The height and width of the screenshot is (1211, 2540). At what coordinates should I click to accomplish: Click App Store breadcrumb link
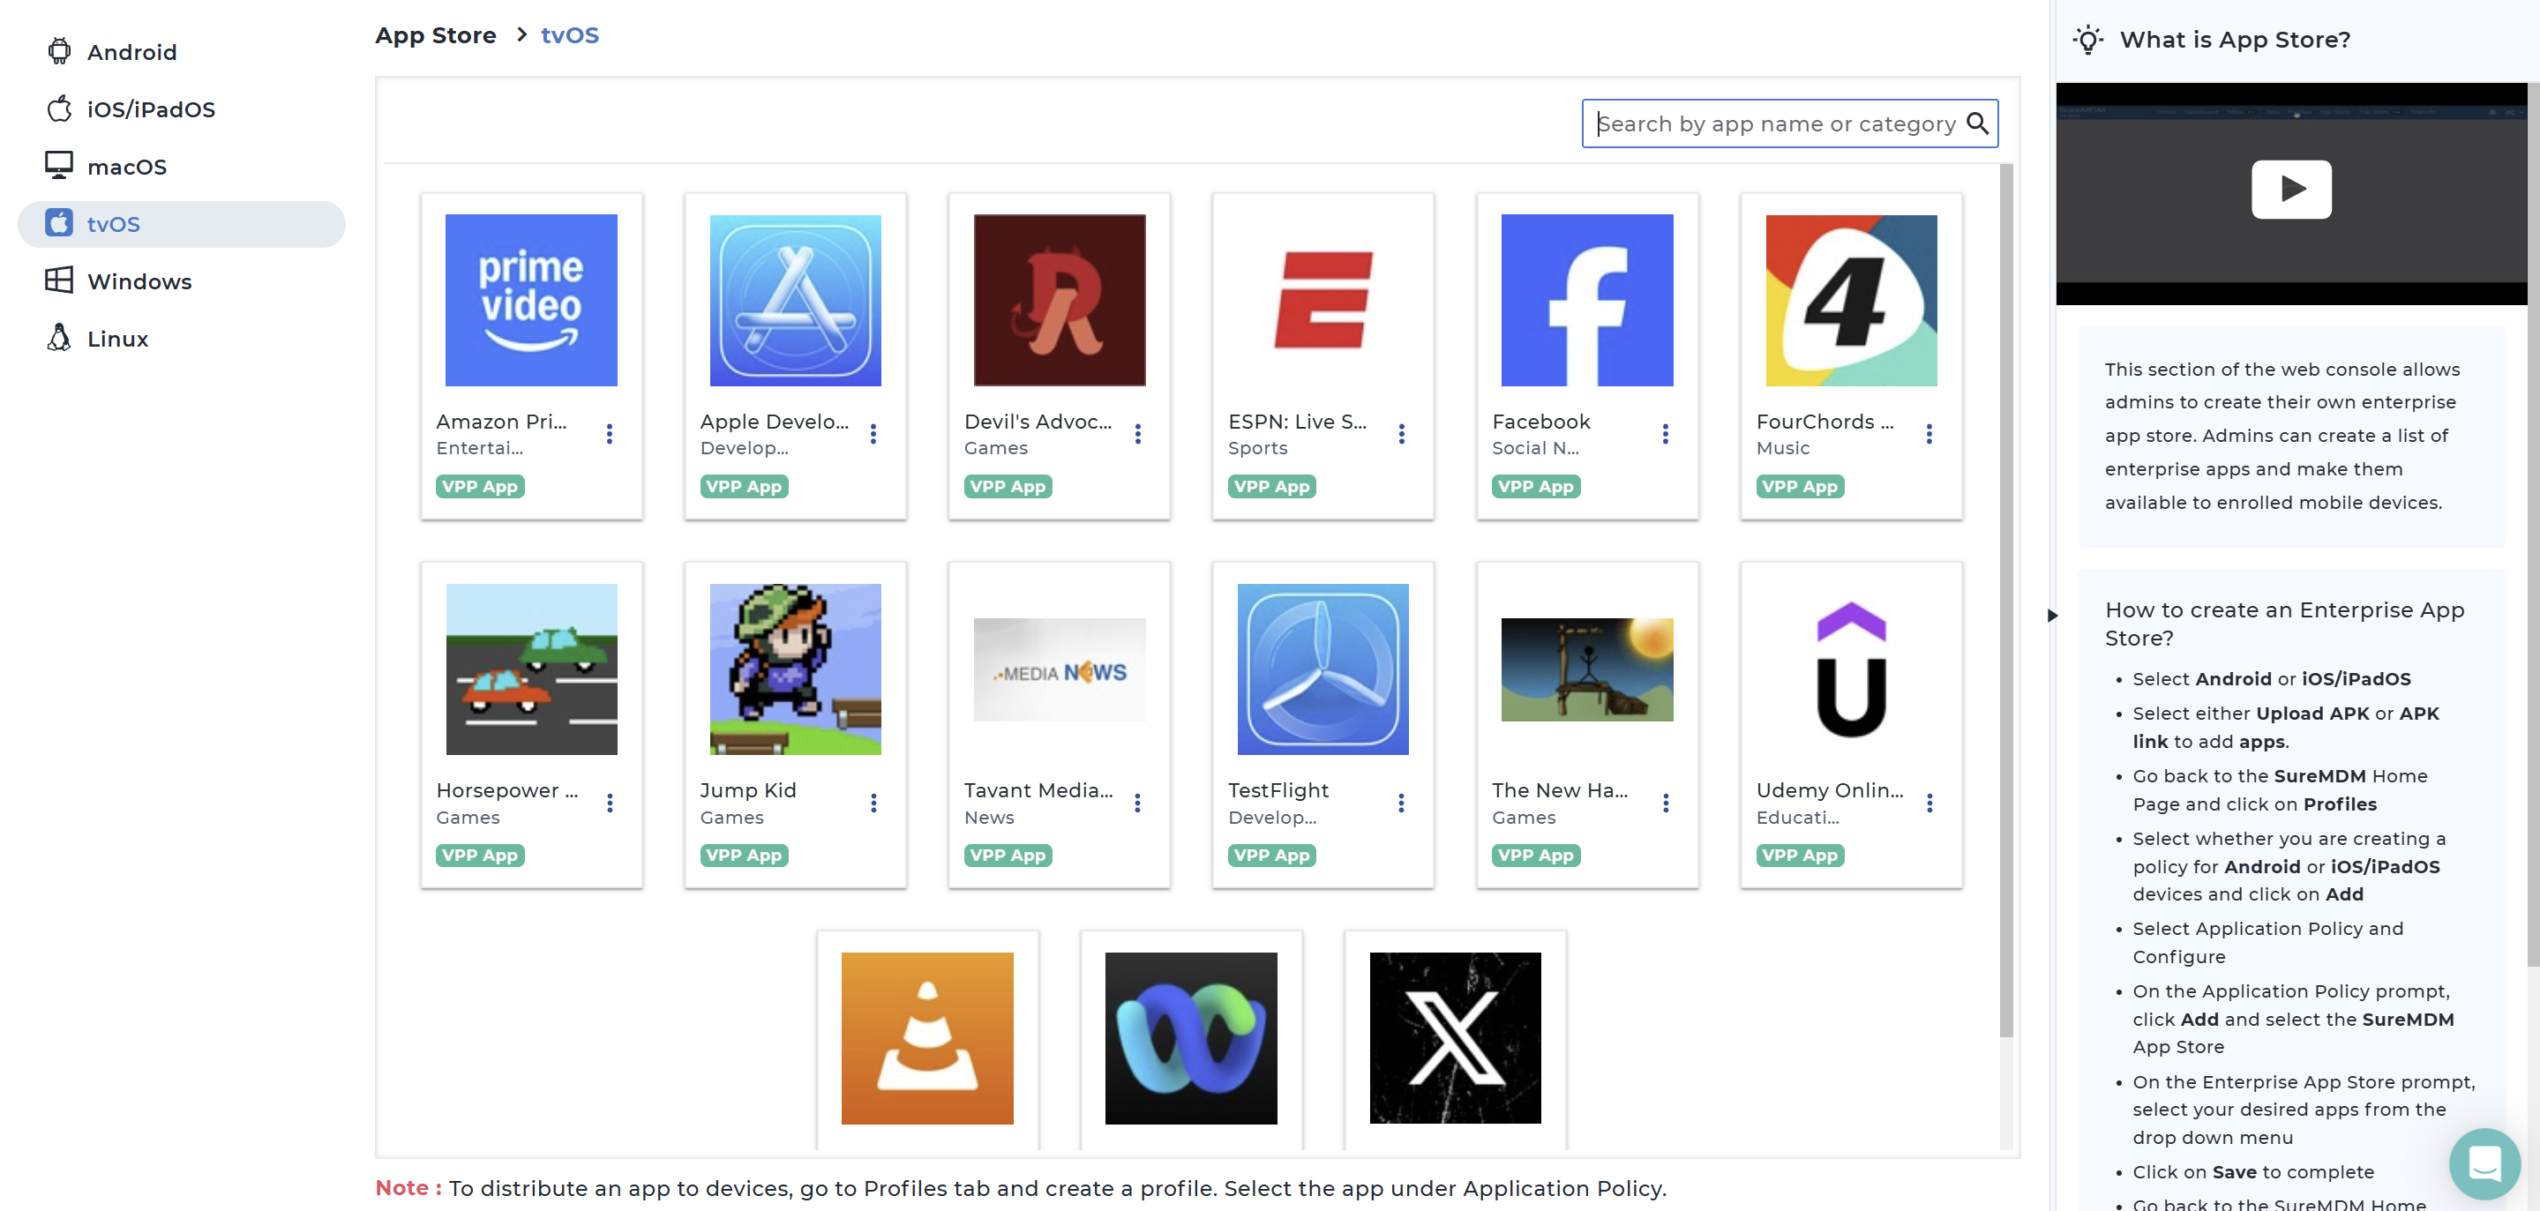point(435,35)
